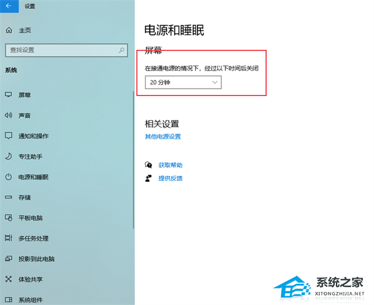Select 屏幕 in the sidebar
The image size is (374, 305).
click(x=24, y=95)
